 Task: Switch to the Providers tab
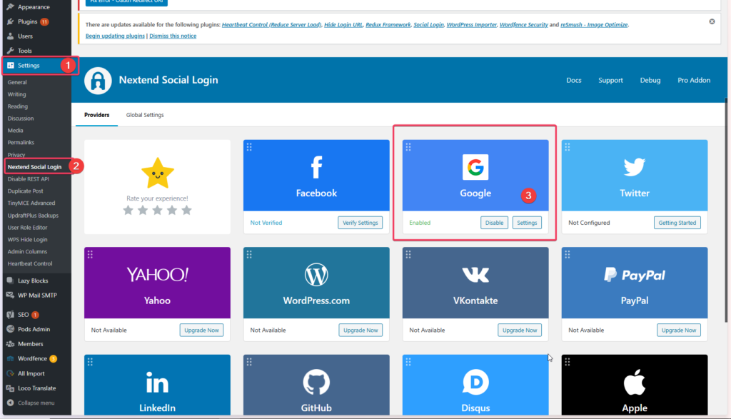click(x=97, y=115)
